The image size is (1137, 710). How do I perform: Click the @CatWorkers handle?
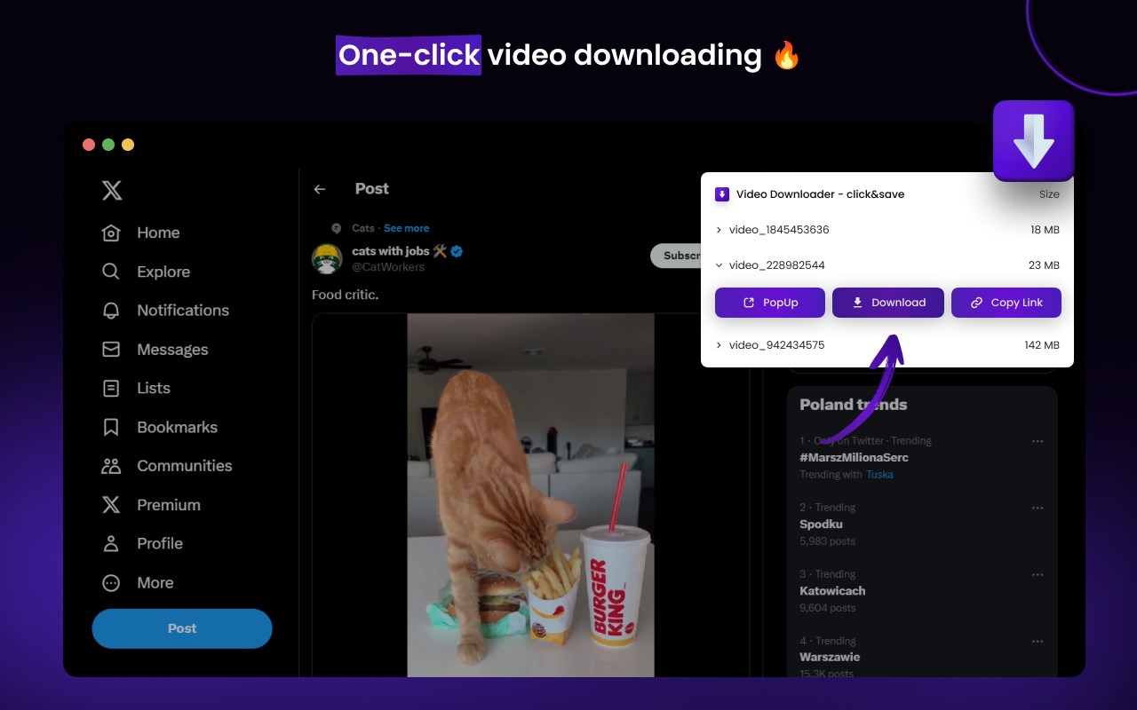point(388,267)
